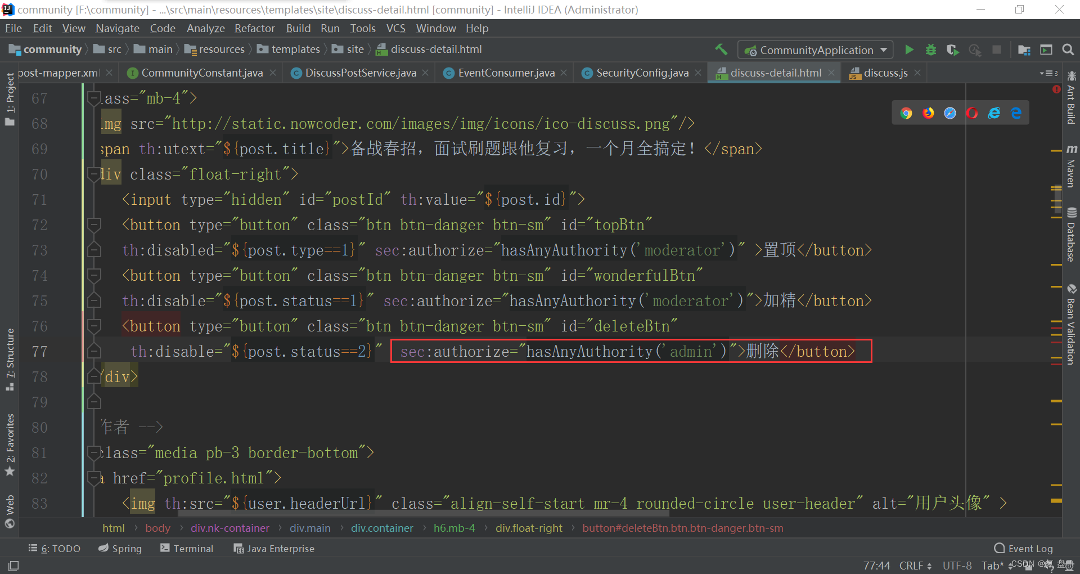The height and width of the screenshot is (574, 1080).
Task: Start debugging with the bug icon
Action: [x=931, y=50]
